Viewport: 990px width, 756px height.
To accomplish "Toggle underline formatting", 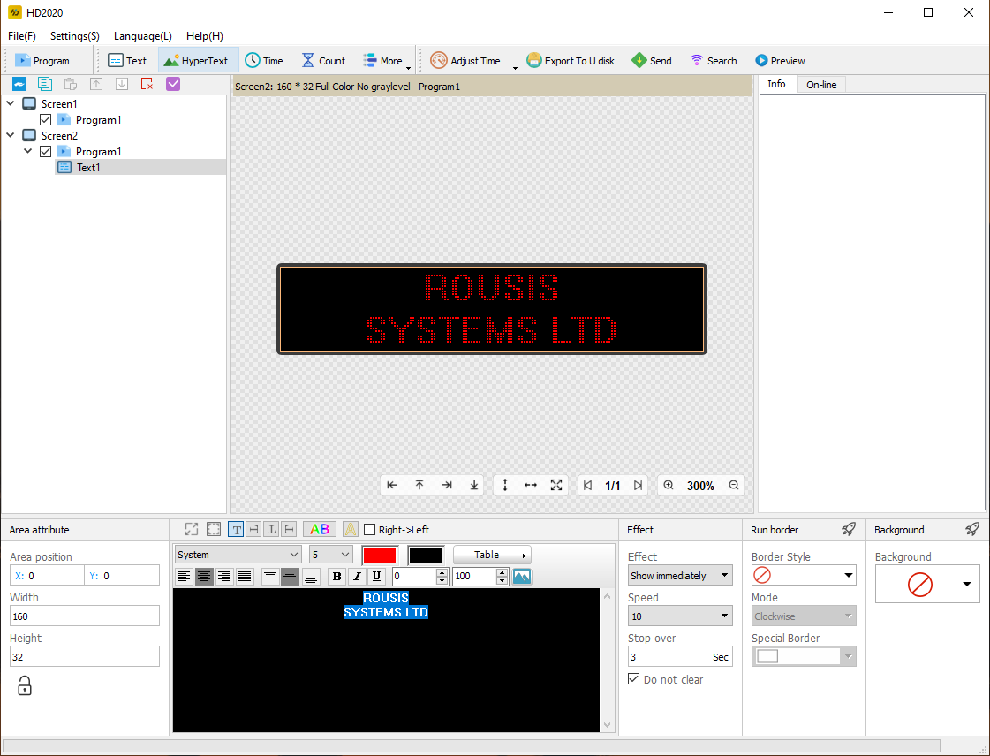I will (377, 576).
